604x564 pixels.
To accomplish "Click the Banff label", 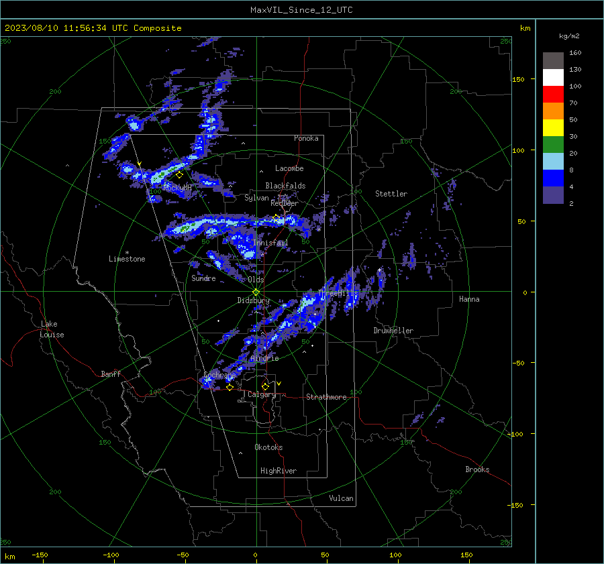I will 111,374.
